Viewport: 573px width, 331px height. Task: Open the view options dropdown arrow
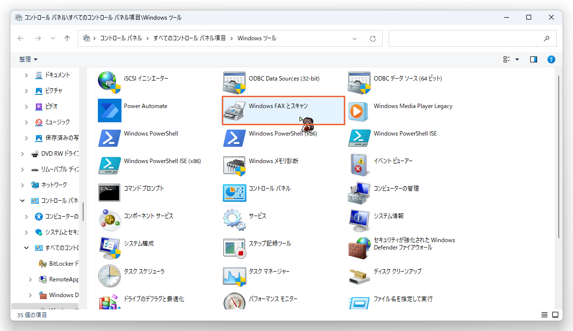click(x=517, y=59)
